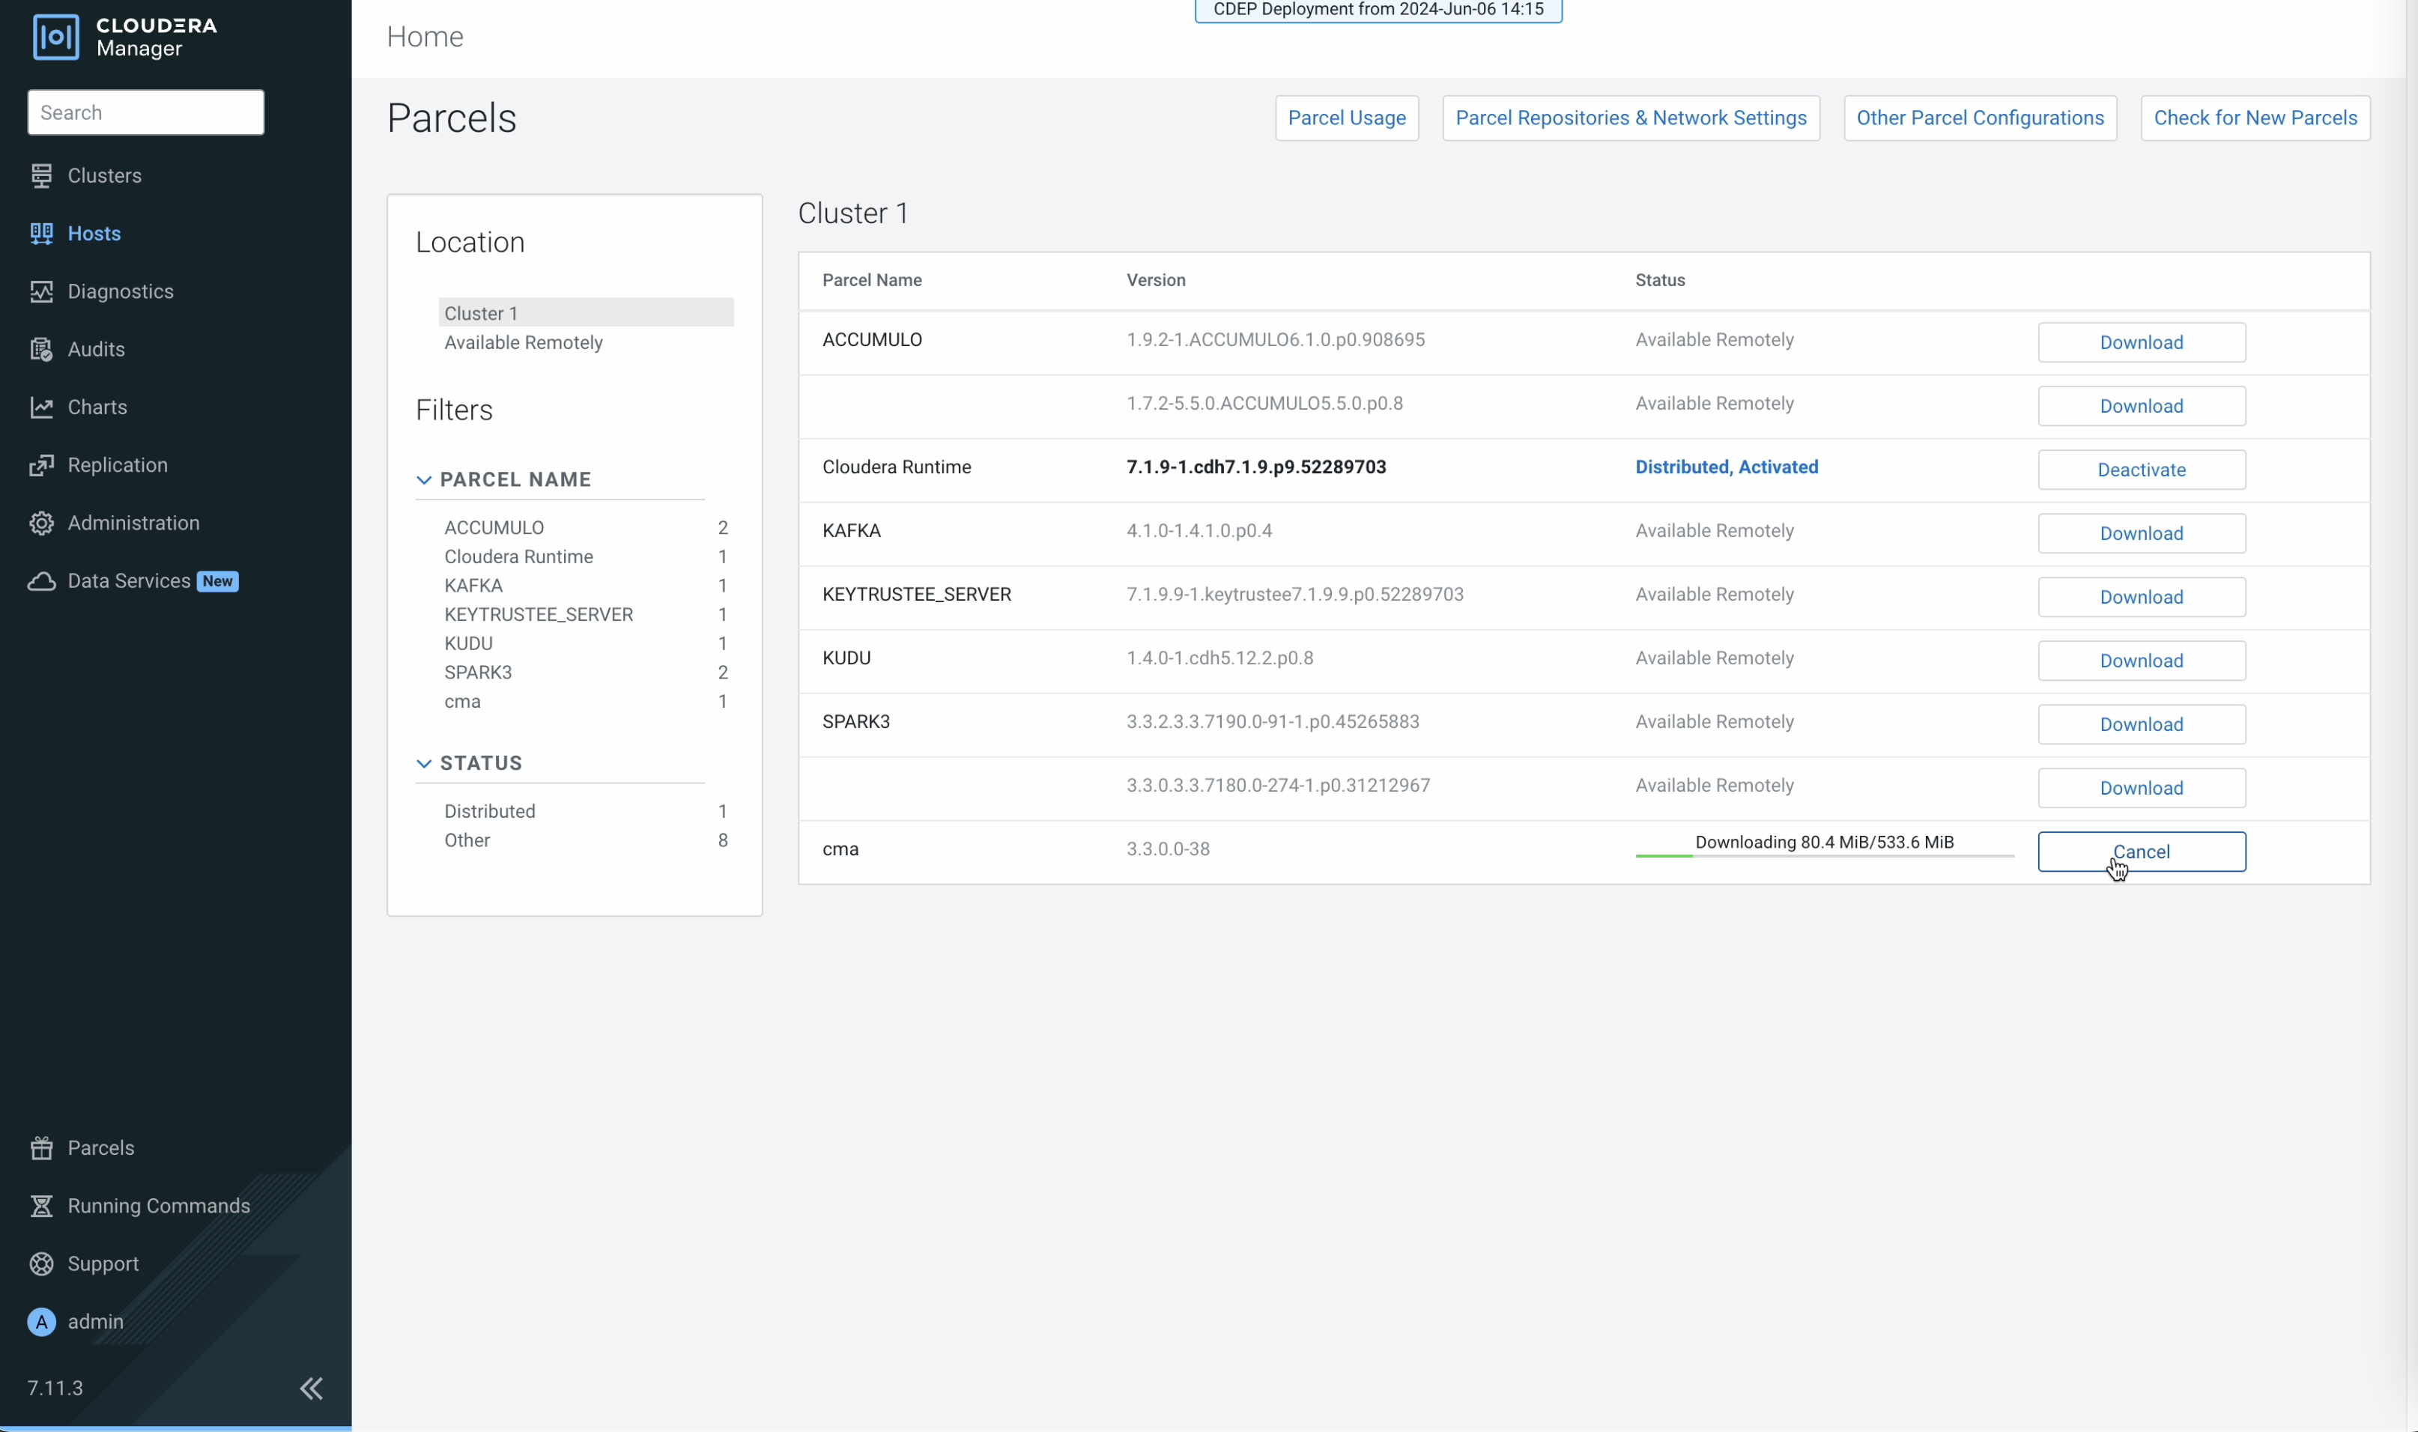Click version 7.1.9-1.cdh7.1.9.p9.52289703 text
The width and height of the screenshot is (2418, 1432).
(1256, 467)
